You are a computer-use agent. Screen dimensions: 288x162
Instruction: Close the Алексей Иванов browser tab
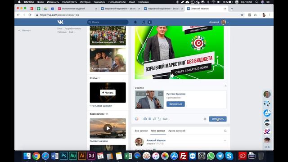(225, 9)
